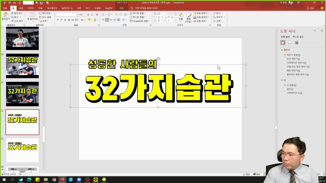Open the Layout (레이아웃) dropdown
Image resolution: width=326 pixels, height=183 pixels.
tap(46, 13)
